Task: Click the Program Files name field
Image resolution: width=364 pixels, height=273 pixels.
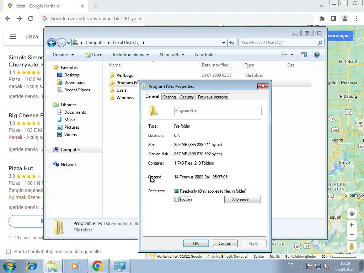Action: [218, 111]
